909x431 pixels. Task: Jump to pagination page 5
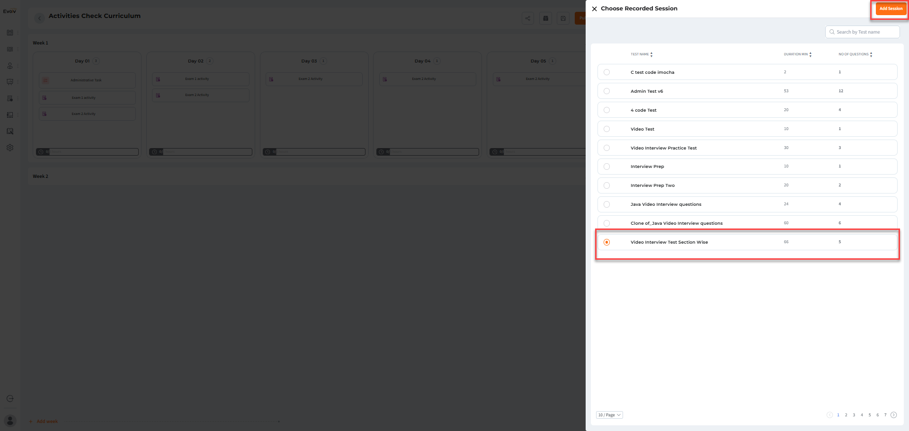870,415
